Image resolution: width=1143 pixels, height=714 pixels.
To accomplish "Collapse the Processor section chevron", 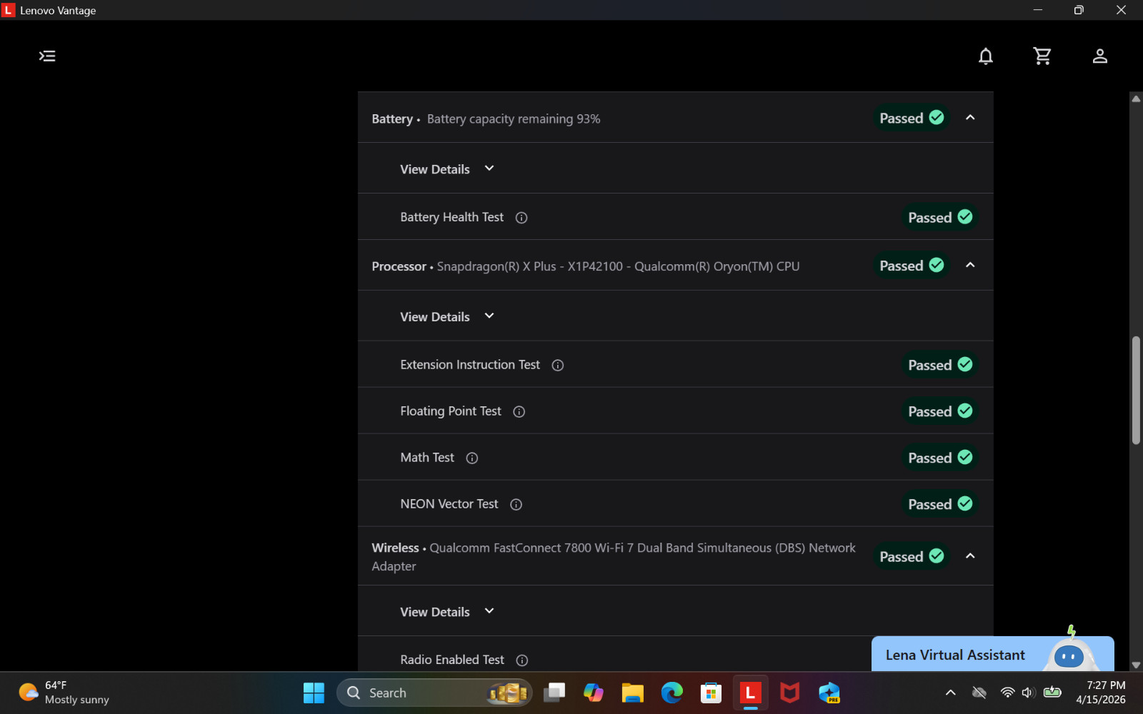I will (x=970, y=266).
